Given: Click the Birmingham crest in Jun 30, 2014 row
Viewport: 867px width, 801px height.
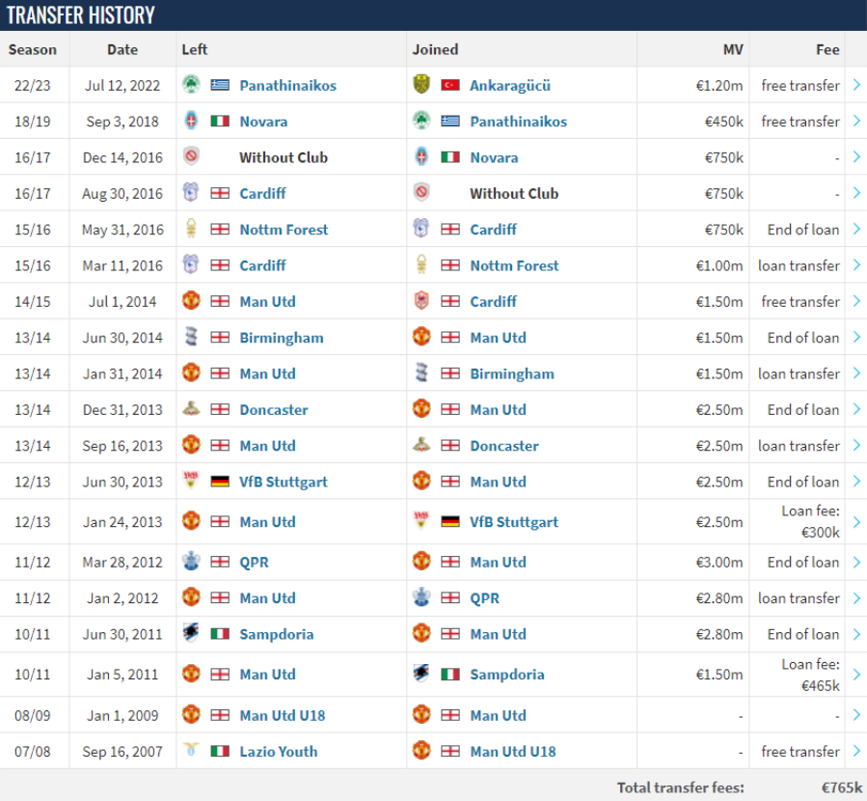Looking at the screenshot, I should click(191, 337).
